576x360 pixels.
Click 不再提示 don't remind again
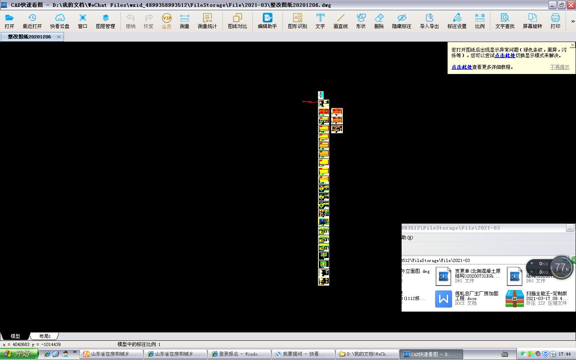560,67
